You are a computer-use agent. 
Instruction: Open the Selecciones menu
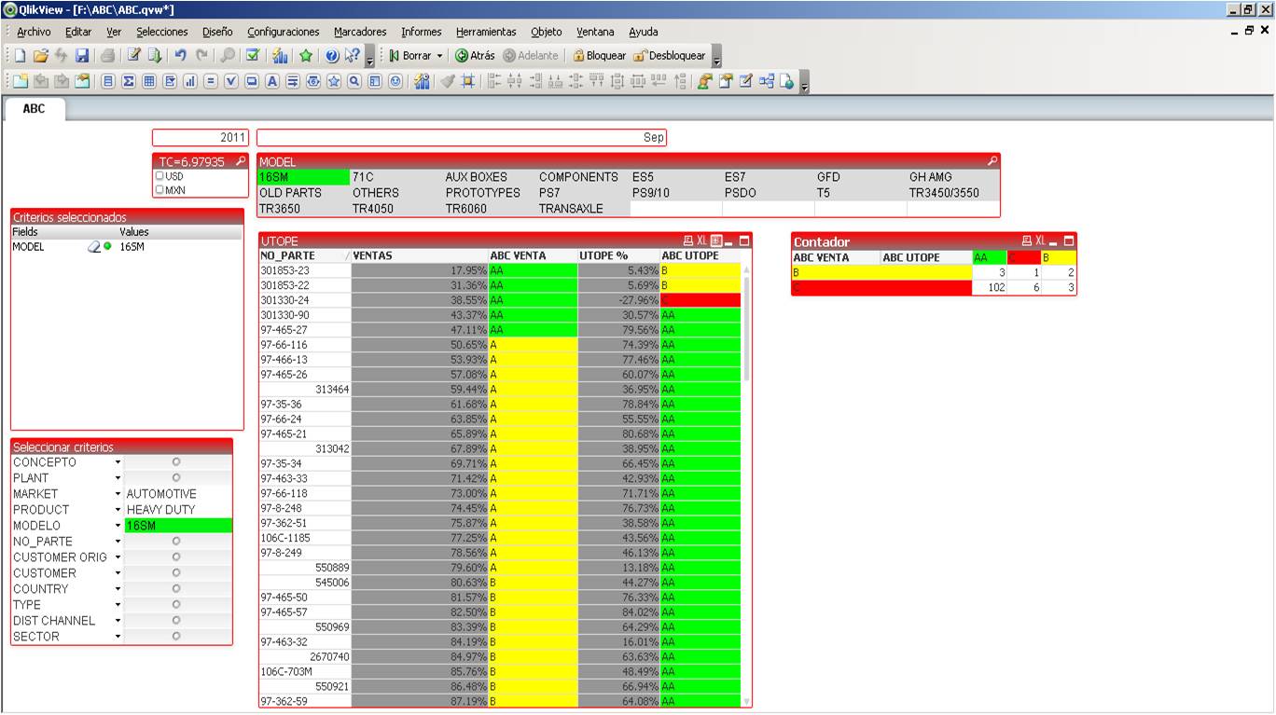(161, 32)
